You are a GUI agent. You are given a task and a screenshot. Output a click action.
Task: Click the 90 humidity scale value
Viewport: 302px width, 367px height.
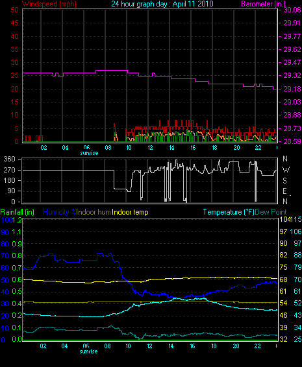[5, 232]
